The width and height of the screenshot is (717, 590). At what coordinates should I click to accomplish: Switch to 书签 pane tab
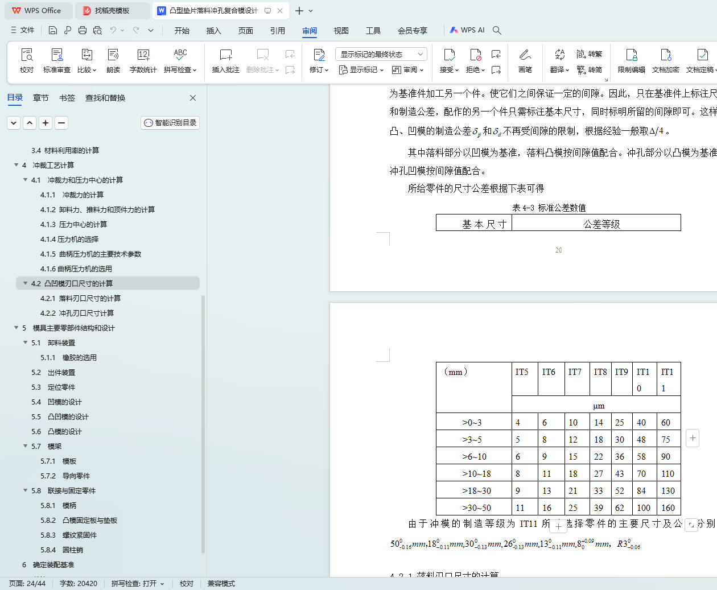[67, 98]
